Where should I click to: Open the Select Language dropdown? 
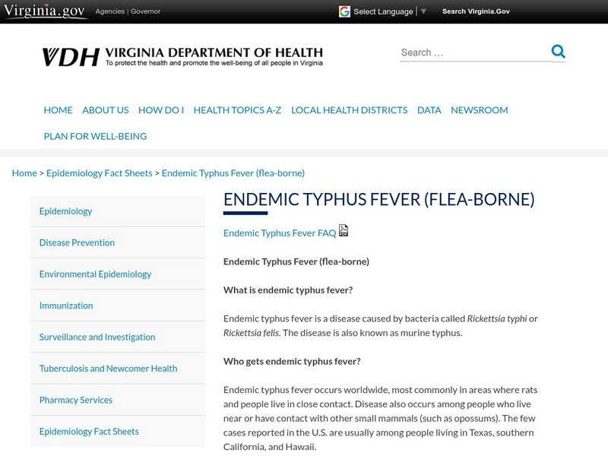(x=384, y=11)
